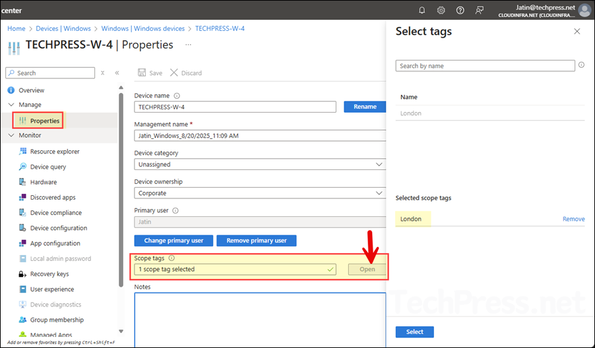The image size is (595, 348).
Task: Click the Hardware icon
Action: (23, 182)
